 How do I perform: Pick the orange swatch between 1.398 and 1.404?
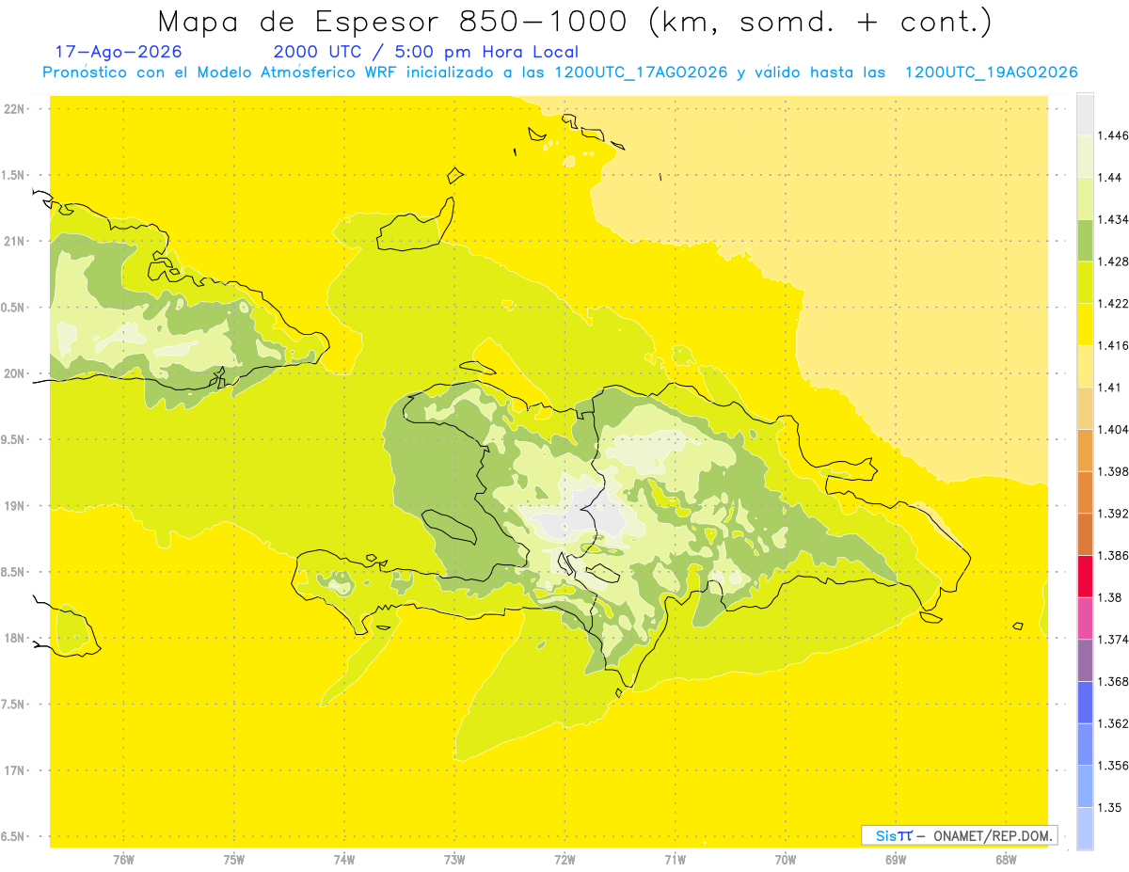click(x=1085, y=450)
